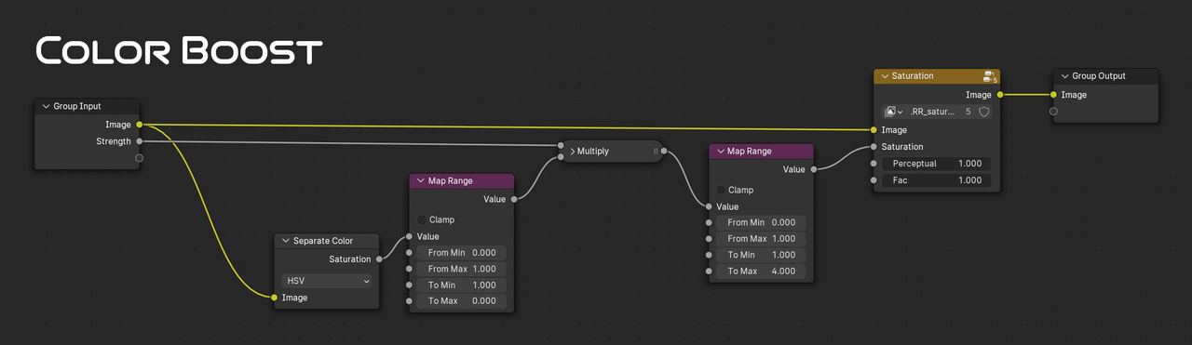The width and height of the screenshot is (1192, 345).
Task: Click the From Min field with To Max 0.000 below
Action: [x=461, y=253]
